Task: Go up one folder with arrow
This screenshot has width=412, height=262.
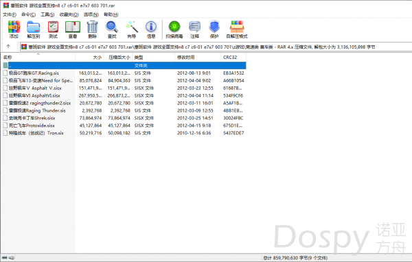Action: [x=8, y=47]
